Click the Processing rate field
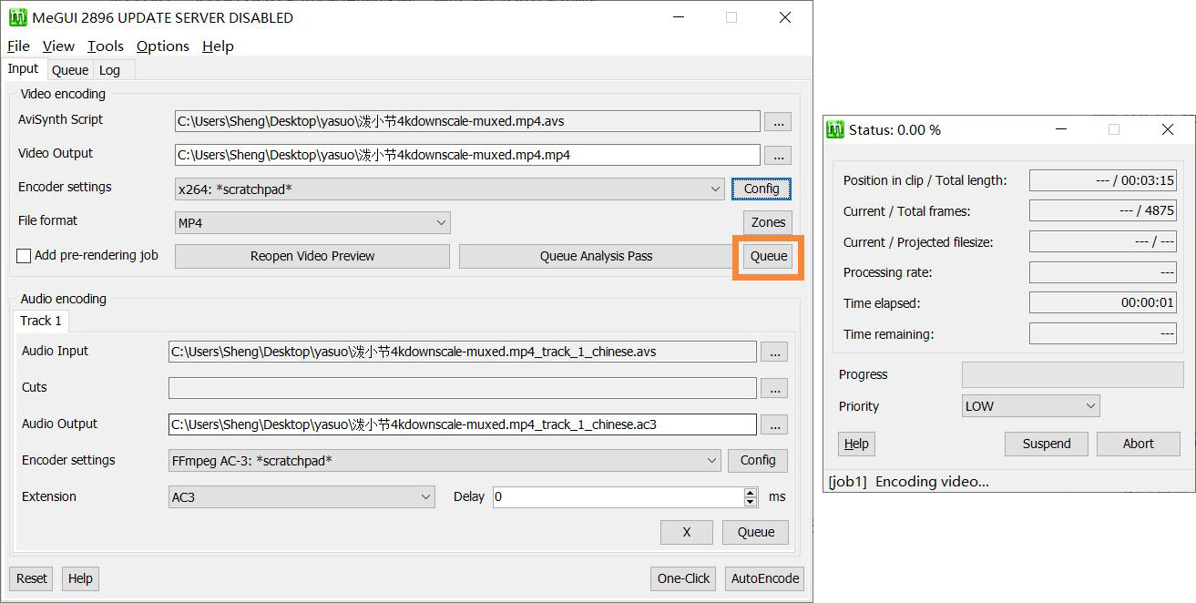The width and height of the screenshot is (1196, 603). [1103, 272]
